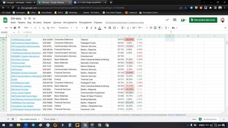Open the activity trend icon in header

[167, 20]
